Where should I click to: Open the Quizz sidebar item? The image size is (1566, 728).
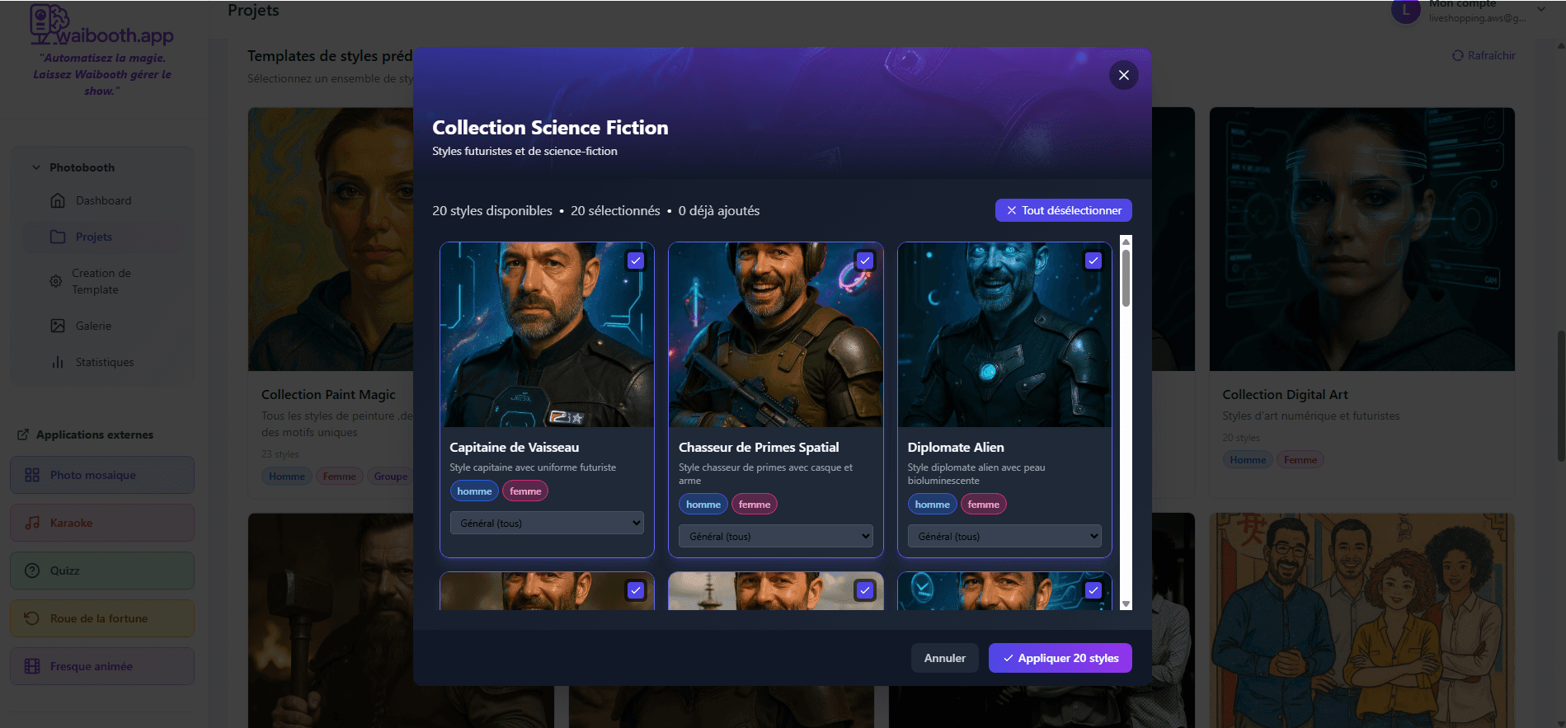coord(102,571)
